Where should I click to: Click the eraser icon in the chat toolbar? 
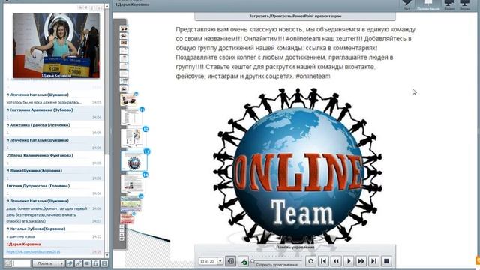(70, 263)
